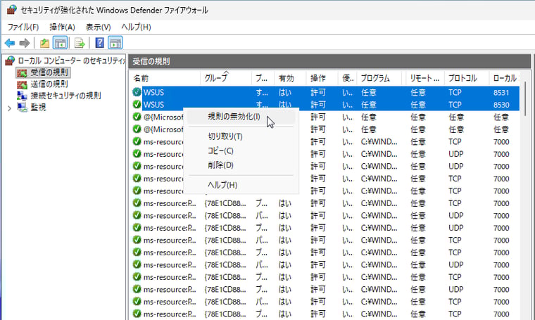Click the 接続セキュリティの規則 tree node icon
The height and width of the screenshot is (320, 535).
click(23, 96)
